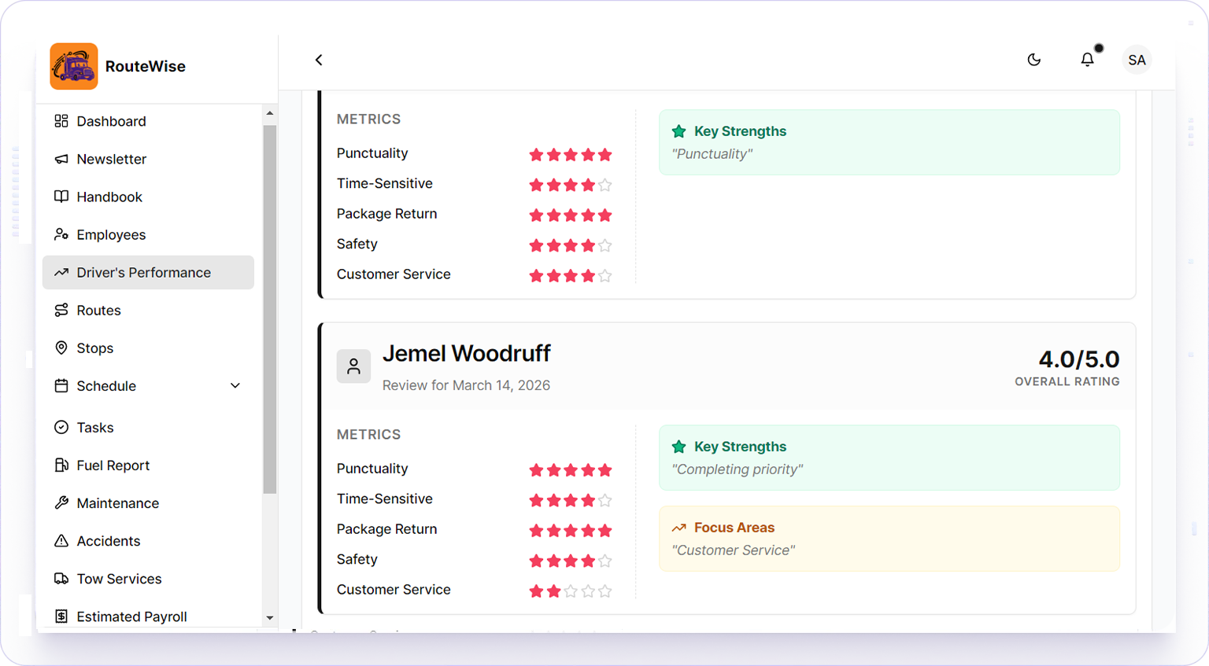Toggle dark mode with moon icon
Viewport: 1209px width, 666px height.
click(x=1034, y=60)
